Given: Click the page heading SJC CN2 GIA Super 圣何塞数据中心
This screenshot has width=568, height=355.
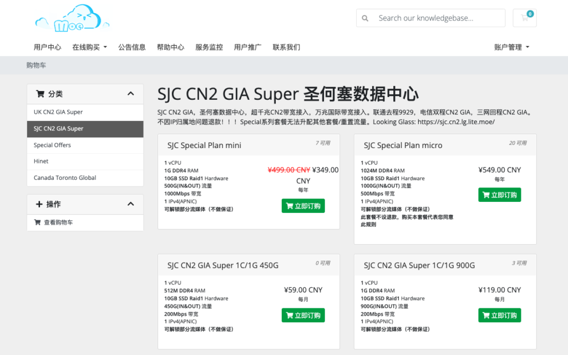Looking at the screenshot, I should coord(288,94).
